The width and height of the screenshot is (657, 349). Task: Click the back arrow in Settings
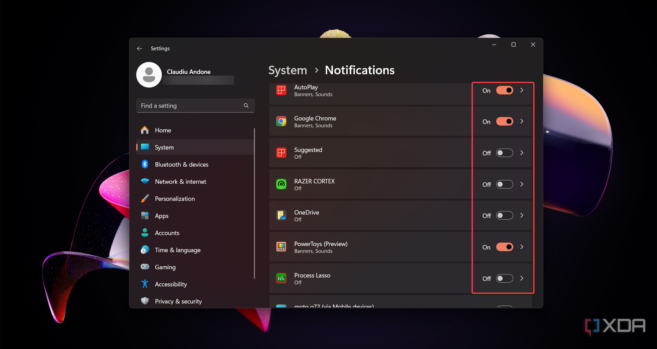click(x=139, y=49)
